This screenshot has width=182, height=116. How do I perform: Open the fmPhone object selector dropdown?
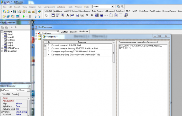tap(29, 90)
